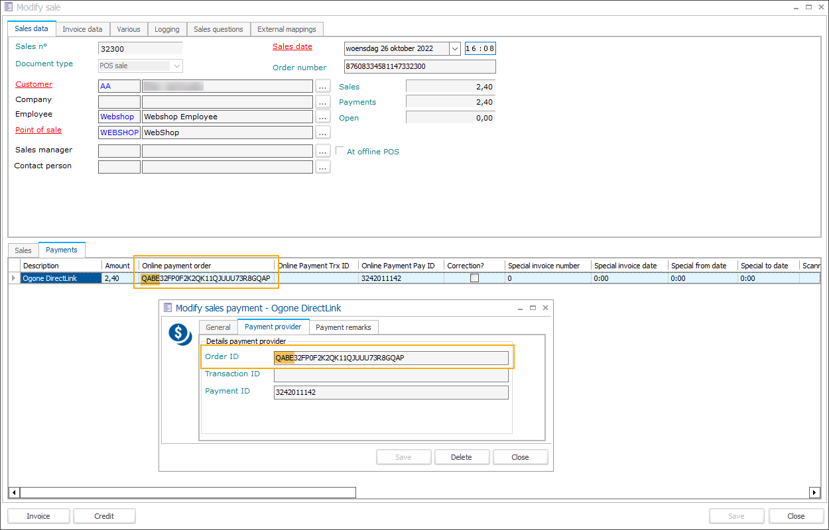Viewport: 829px width, 530px height.
Task: Click the Credit button
Action: tap(104, 516)
